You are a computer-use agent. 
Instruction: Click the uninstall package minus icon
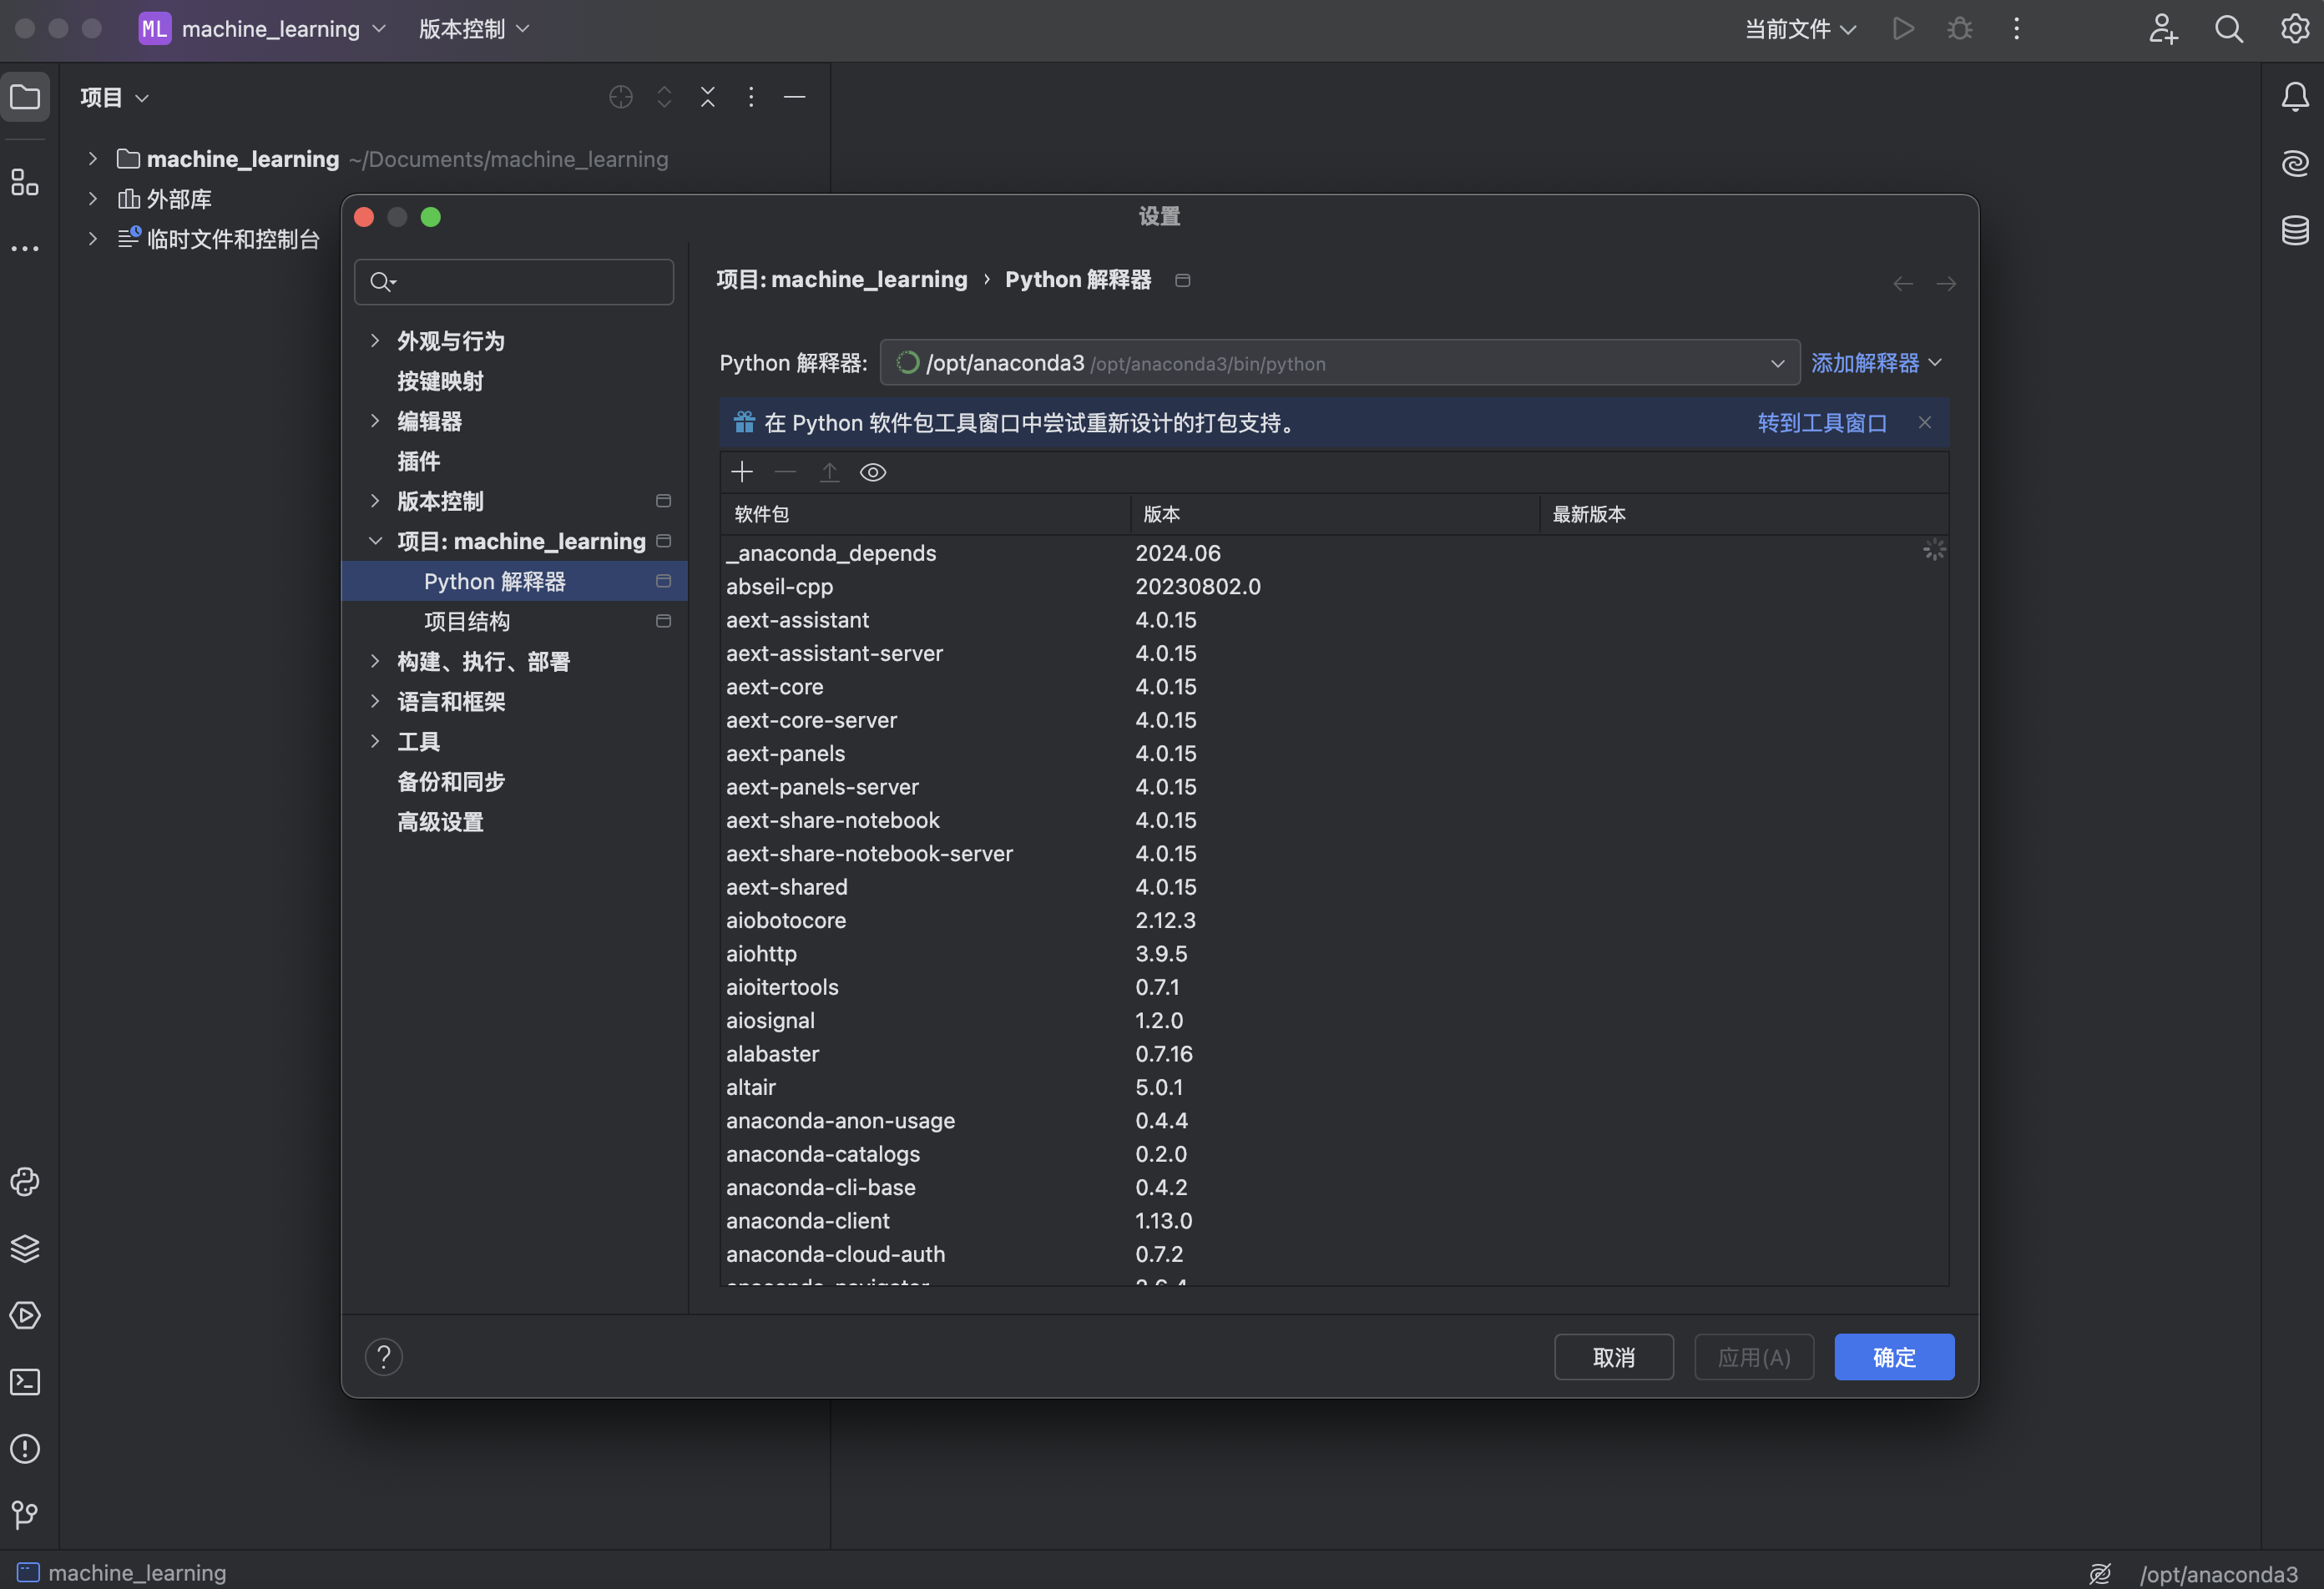click(x=786, y=472)
